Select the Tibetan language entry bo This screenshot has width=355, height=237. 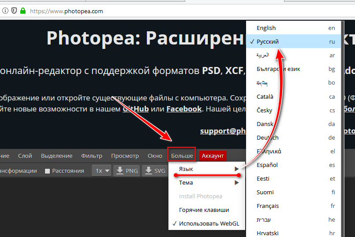(294, 83)
